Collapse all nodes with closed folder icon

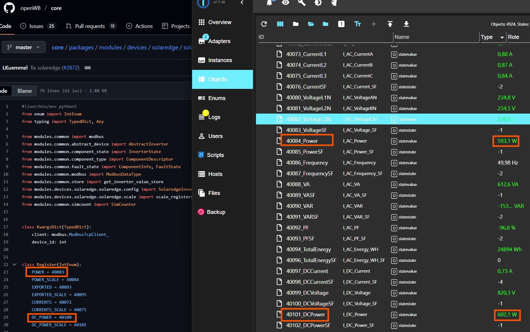tap(295, 24)
